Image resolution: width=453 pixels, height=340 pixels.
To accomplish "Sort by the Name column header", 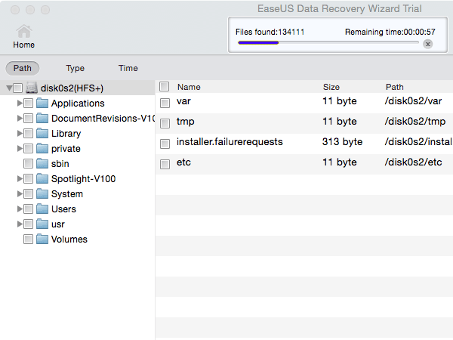I will pos(189,87).
